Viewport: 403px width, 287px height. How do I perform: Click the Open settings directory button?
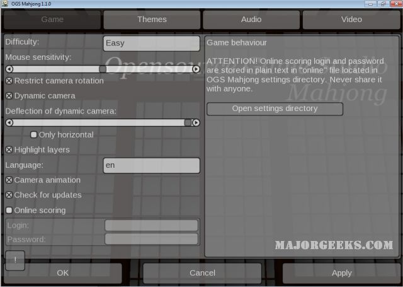[x=275, y=109]
